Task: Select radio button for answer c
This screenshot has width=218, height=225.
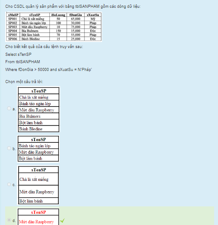Action: pos(9,184)
